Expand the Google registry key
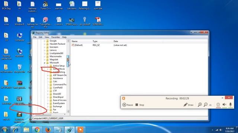This screenshot has width=238, height=133. point(45,41)
